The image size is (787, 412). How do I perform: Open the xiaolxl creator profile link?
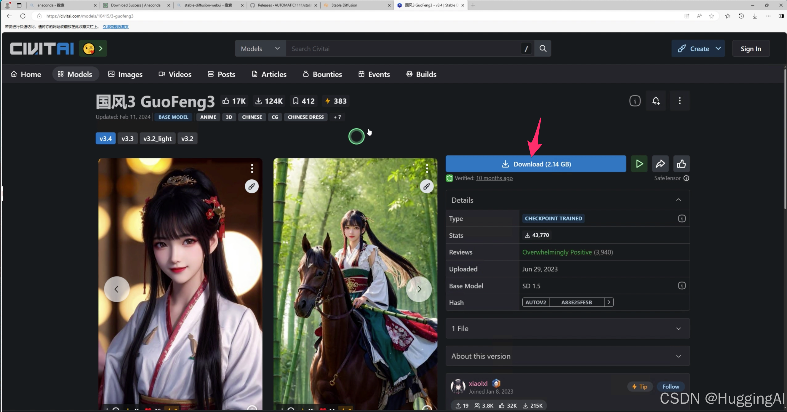(478, 383)
